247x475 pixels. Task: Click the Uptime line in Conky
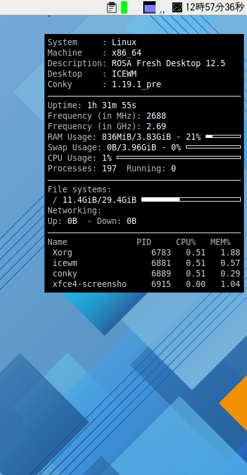click(92, 105)
